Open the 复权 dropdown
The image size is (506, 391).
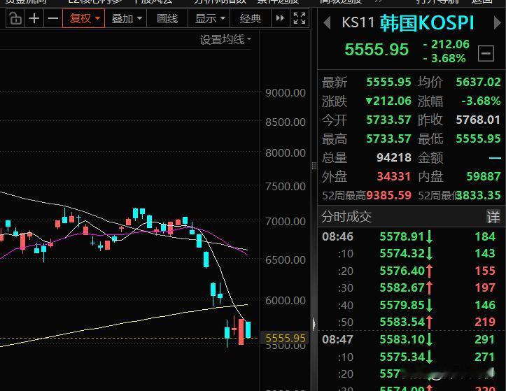coord(84,18)
